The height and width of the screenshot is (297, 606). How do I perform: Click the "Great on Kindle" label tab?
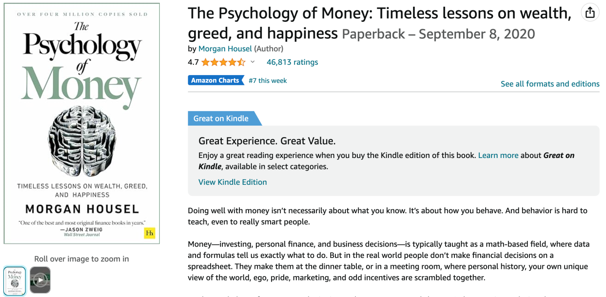coord(221,118)
